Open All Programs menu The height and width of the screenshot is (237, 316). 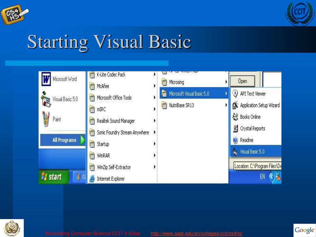(x=63, y=140)
